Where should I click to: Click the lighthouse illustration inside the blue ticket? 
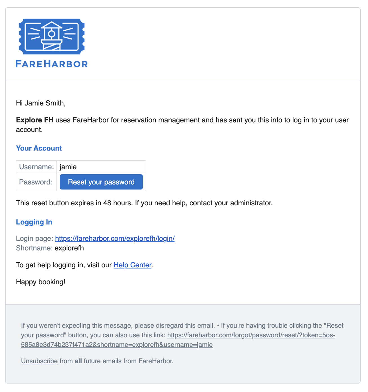tap(52, 36)
